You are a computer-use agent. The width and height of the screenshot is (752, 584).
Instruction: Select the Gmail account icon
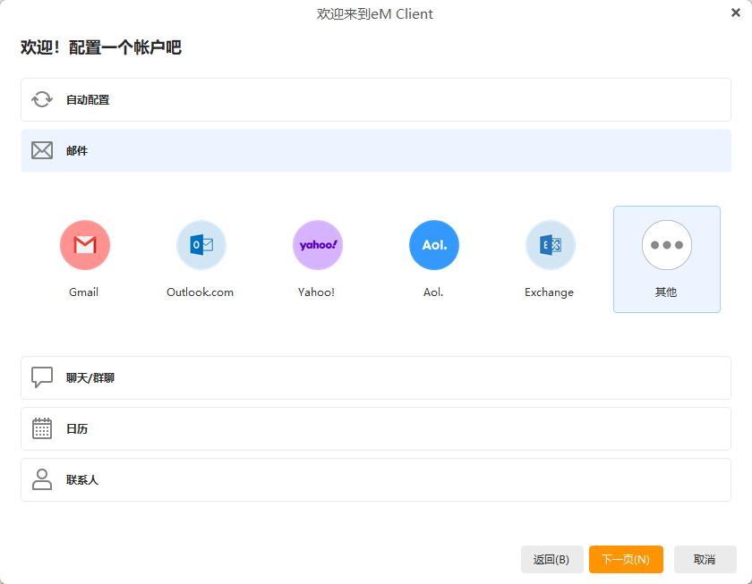click(85, 245)
